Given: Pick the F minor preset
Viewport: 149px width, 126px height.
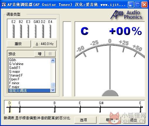Looking at the screenshot, I should click(29, 83).
